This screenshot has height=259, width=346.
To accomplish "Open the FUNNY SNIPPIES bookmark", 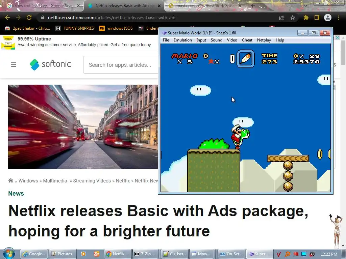I will coord(75,28).
